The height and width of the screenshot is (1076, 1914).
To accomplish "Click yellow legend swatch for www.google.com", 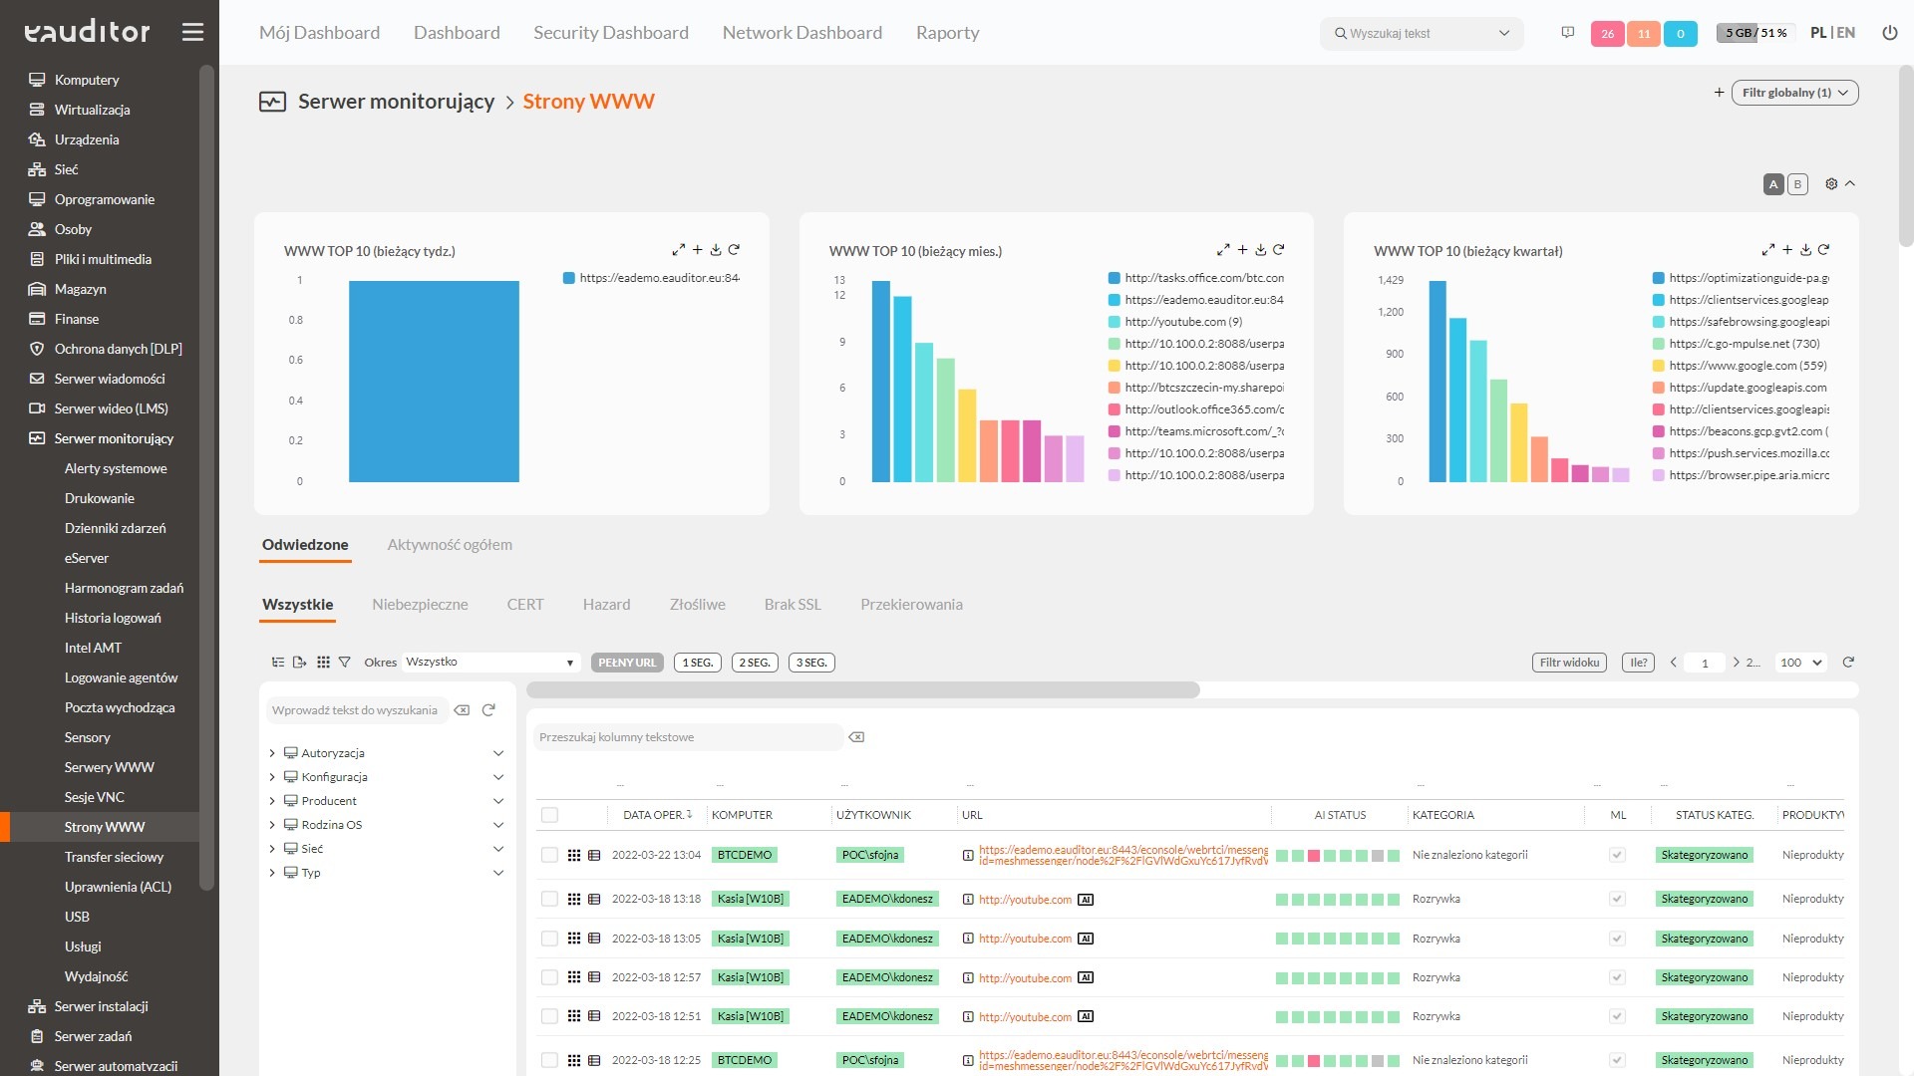I will click(1659, 366).
